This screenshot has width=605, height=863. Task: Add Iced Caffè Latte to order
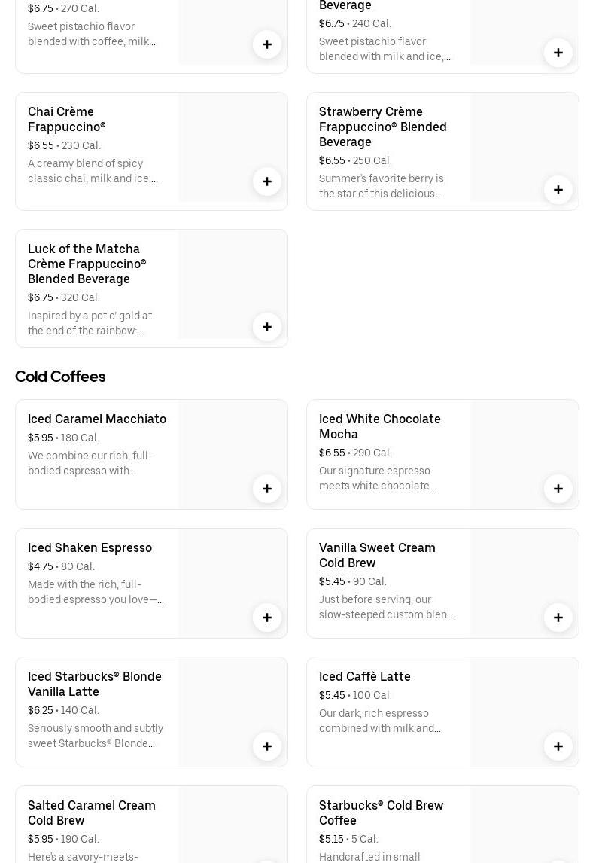558,746
